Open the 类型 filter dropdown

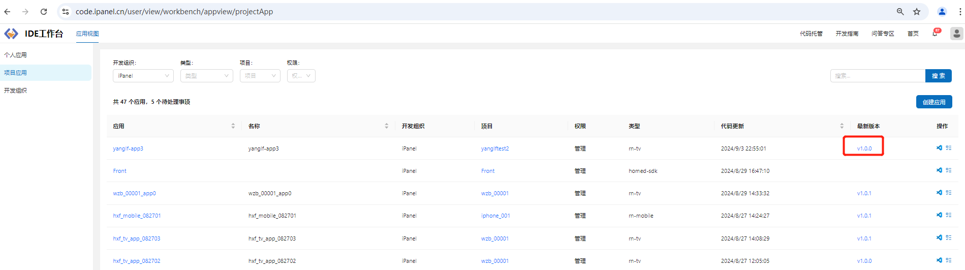[x=206, y=76]
